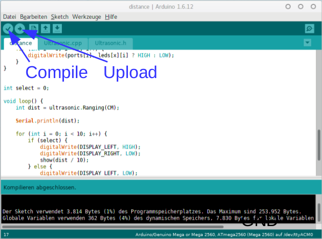Click the board info text in status bar
The height and width of the screenshot is (239, 322).
[224, 235]
